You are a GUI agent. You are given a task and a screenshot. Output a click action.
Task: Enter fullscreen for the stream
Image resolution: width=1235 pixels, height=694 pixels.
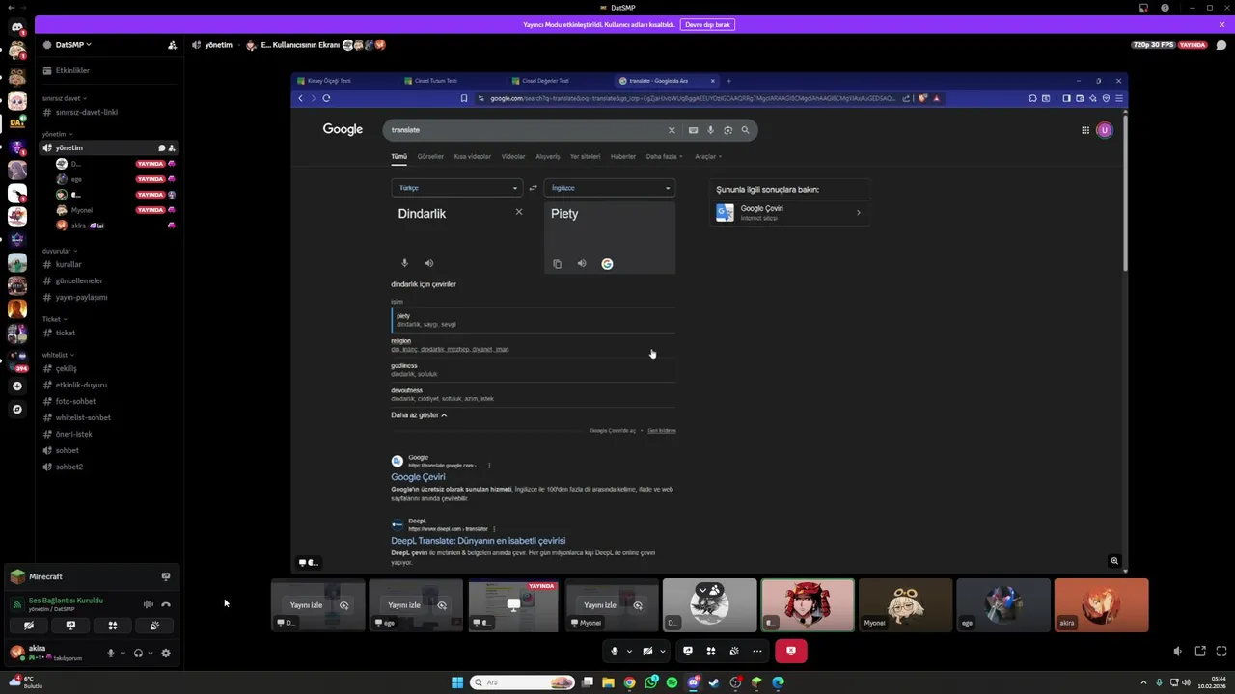[1221, 652]
